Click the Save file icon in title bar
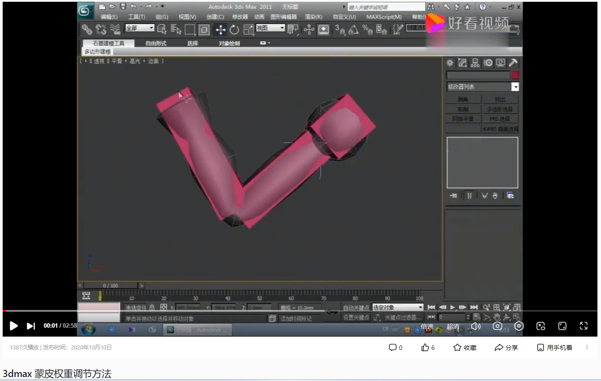This screenshot has width=601, height=381. (123, 6)
